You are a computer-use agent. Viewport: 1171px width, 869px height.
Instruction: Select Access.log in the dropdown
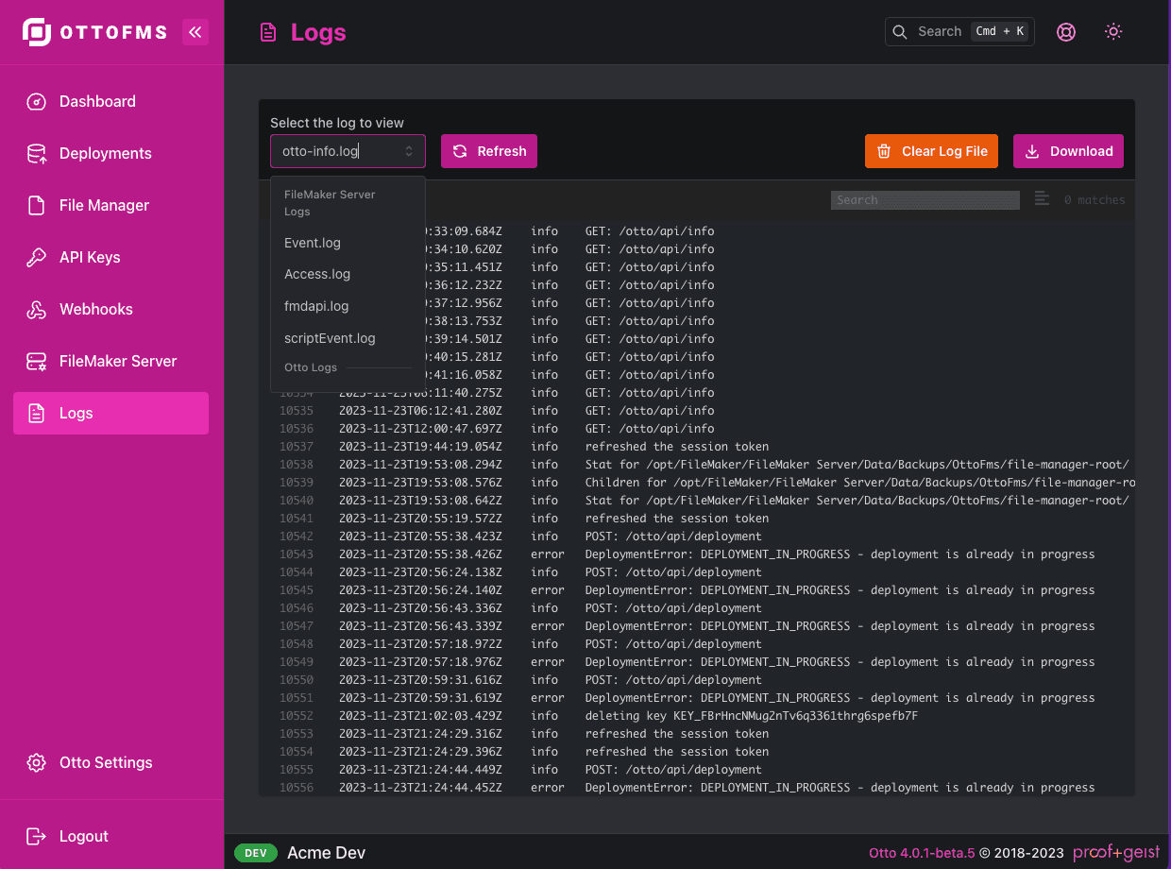point(317,274)
